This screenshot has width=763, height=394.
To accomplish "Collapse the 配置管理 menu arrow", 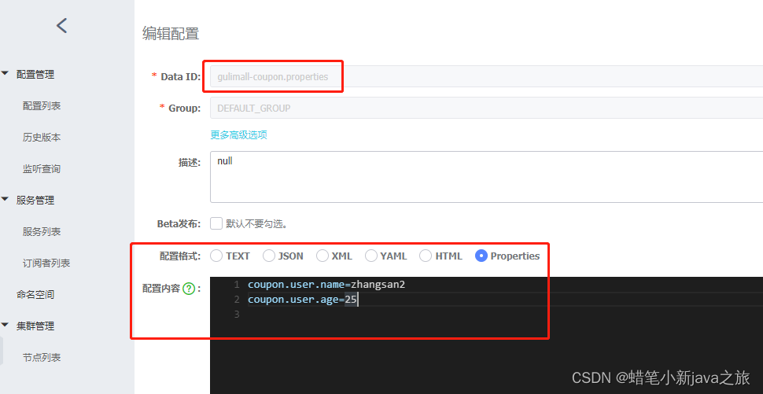I will point(5,73).
